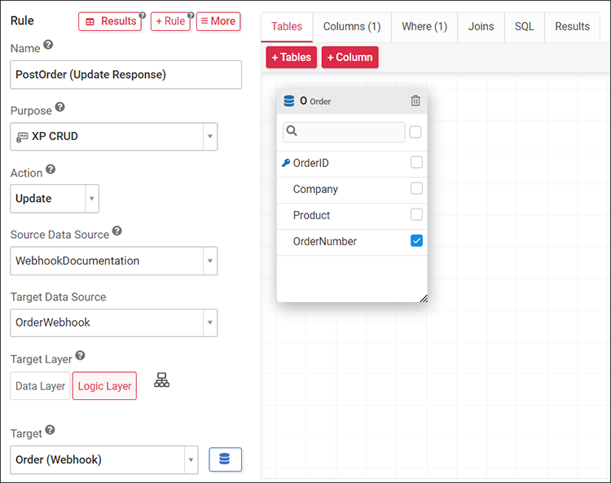Click the hierarchy icon beside Logic Layer

[x=162, y=380]
